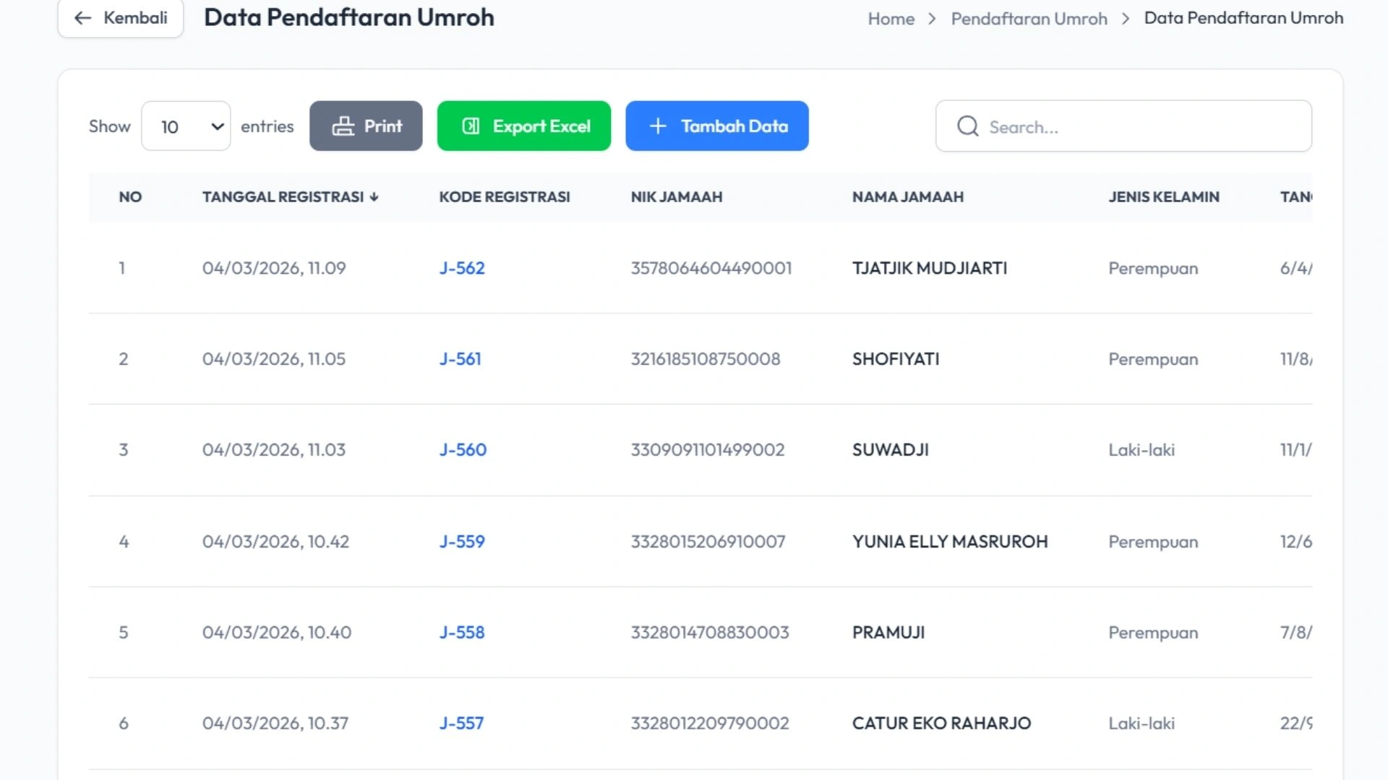Focus the Search input field

[x=1142, y=127]
